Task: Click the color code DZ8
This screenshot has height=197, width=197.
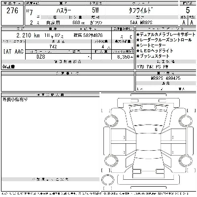Action: [x=40, y=57]
